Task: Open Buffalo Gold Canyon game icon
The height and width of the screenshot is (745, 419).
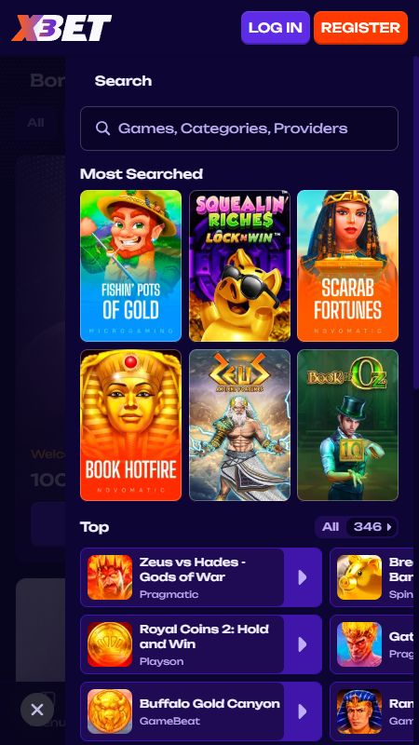Action: click(x=110, y=711)
